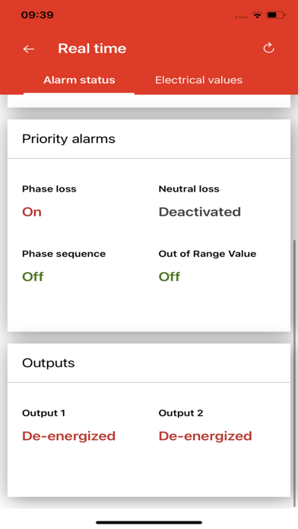This screenshot has width=298, height=529.
Task: Tap the Phase loss On status
Action: [32, 212]
